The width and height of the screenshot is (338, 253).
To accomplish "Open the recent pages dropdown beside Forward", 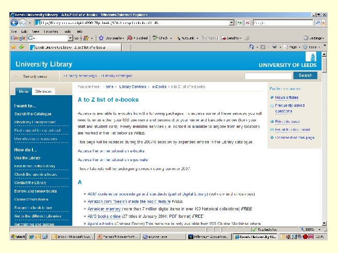I will tap(30, 23).
